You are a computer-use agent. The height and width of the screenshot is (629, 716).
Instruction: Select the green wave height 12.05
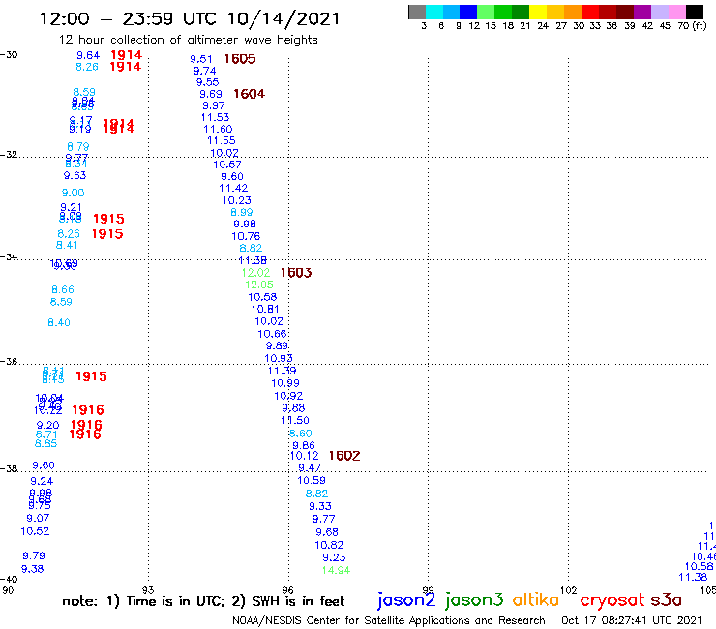(x=259, y=285)
